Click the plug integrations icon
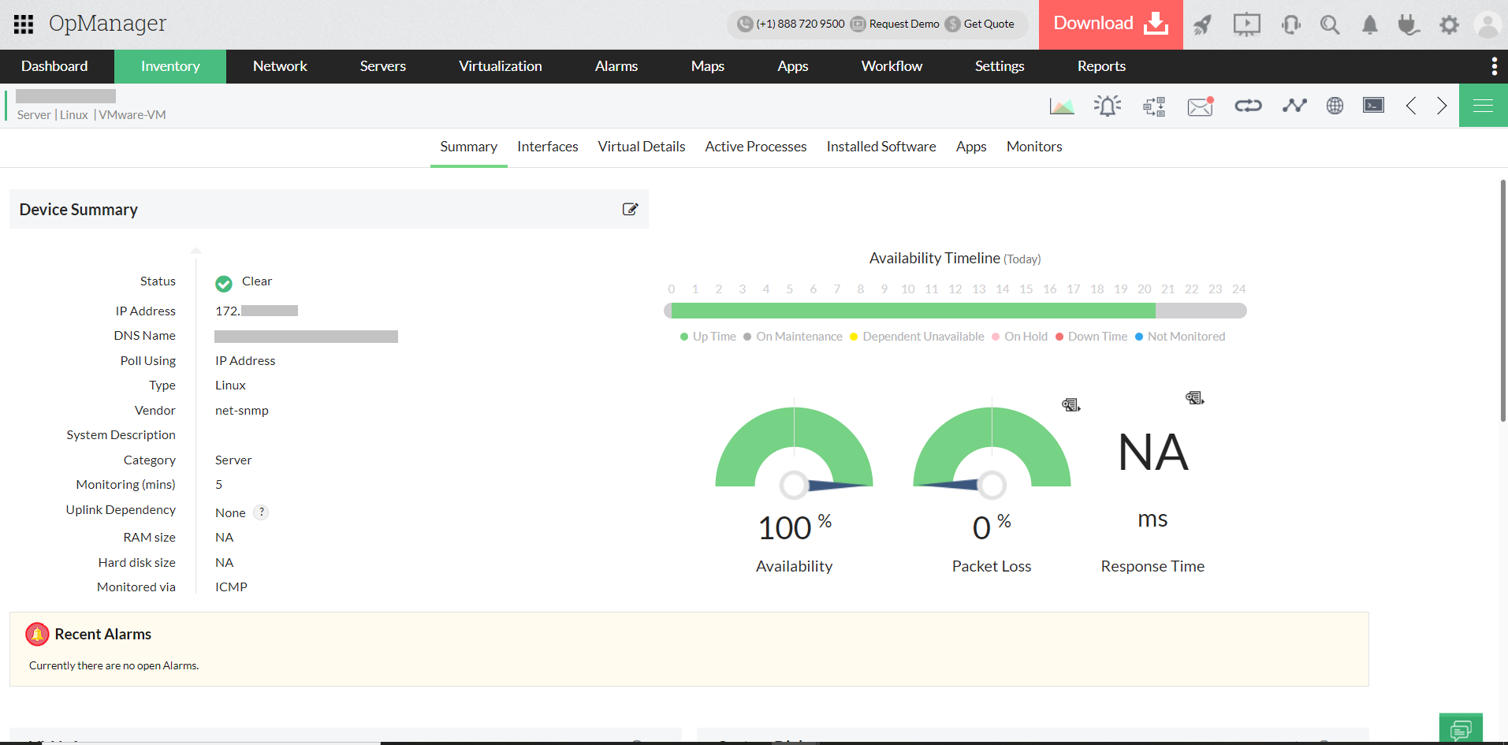This screenshot has height=745, width=1508. click(x=1409, y=25)
